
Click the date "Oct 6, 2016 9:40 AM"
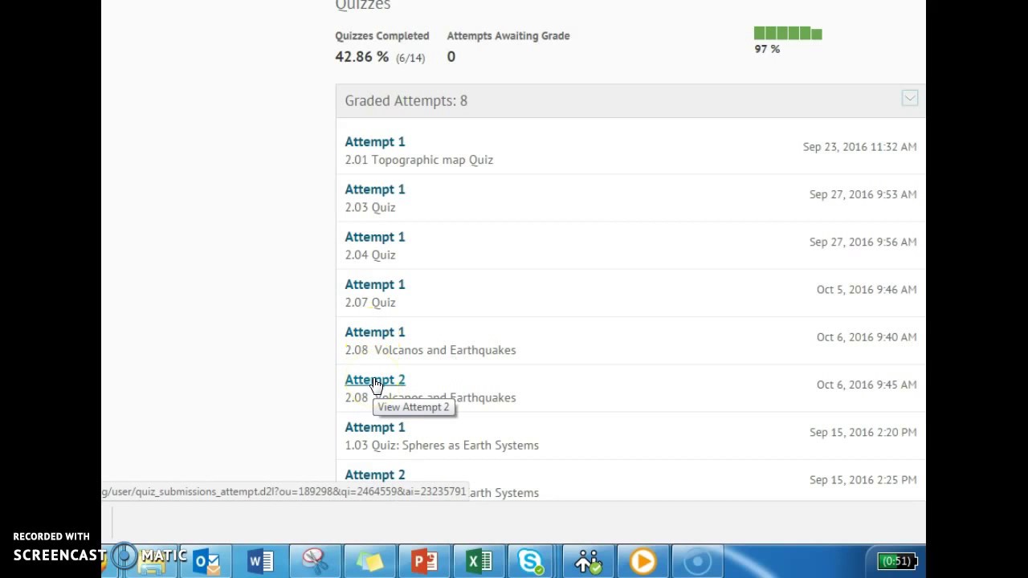click(x=867, y=337)
